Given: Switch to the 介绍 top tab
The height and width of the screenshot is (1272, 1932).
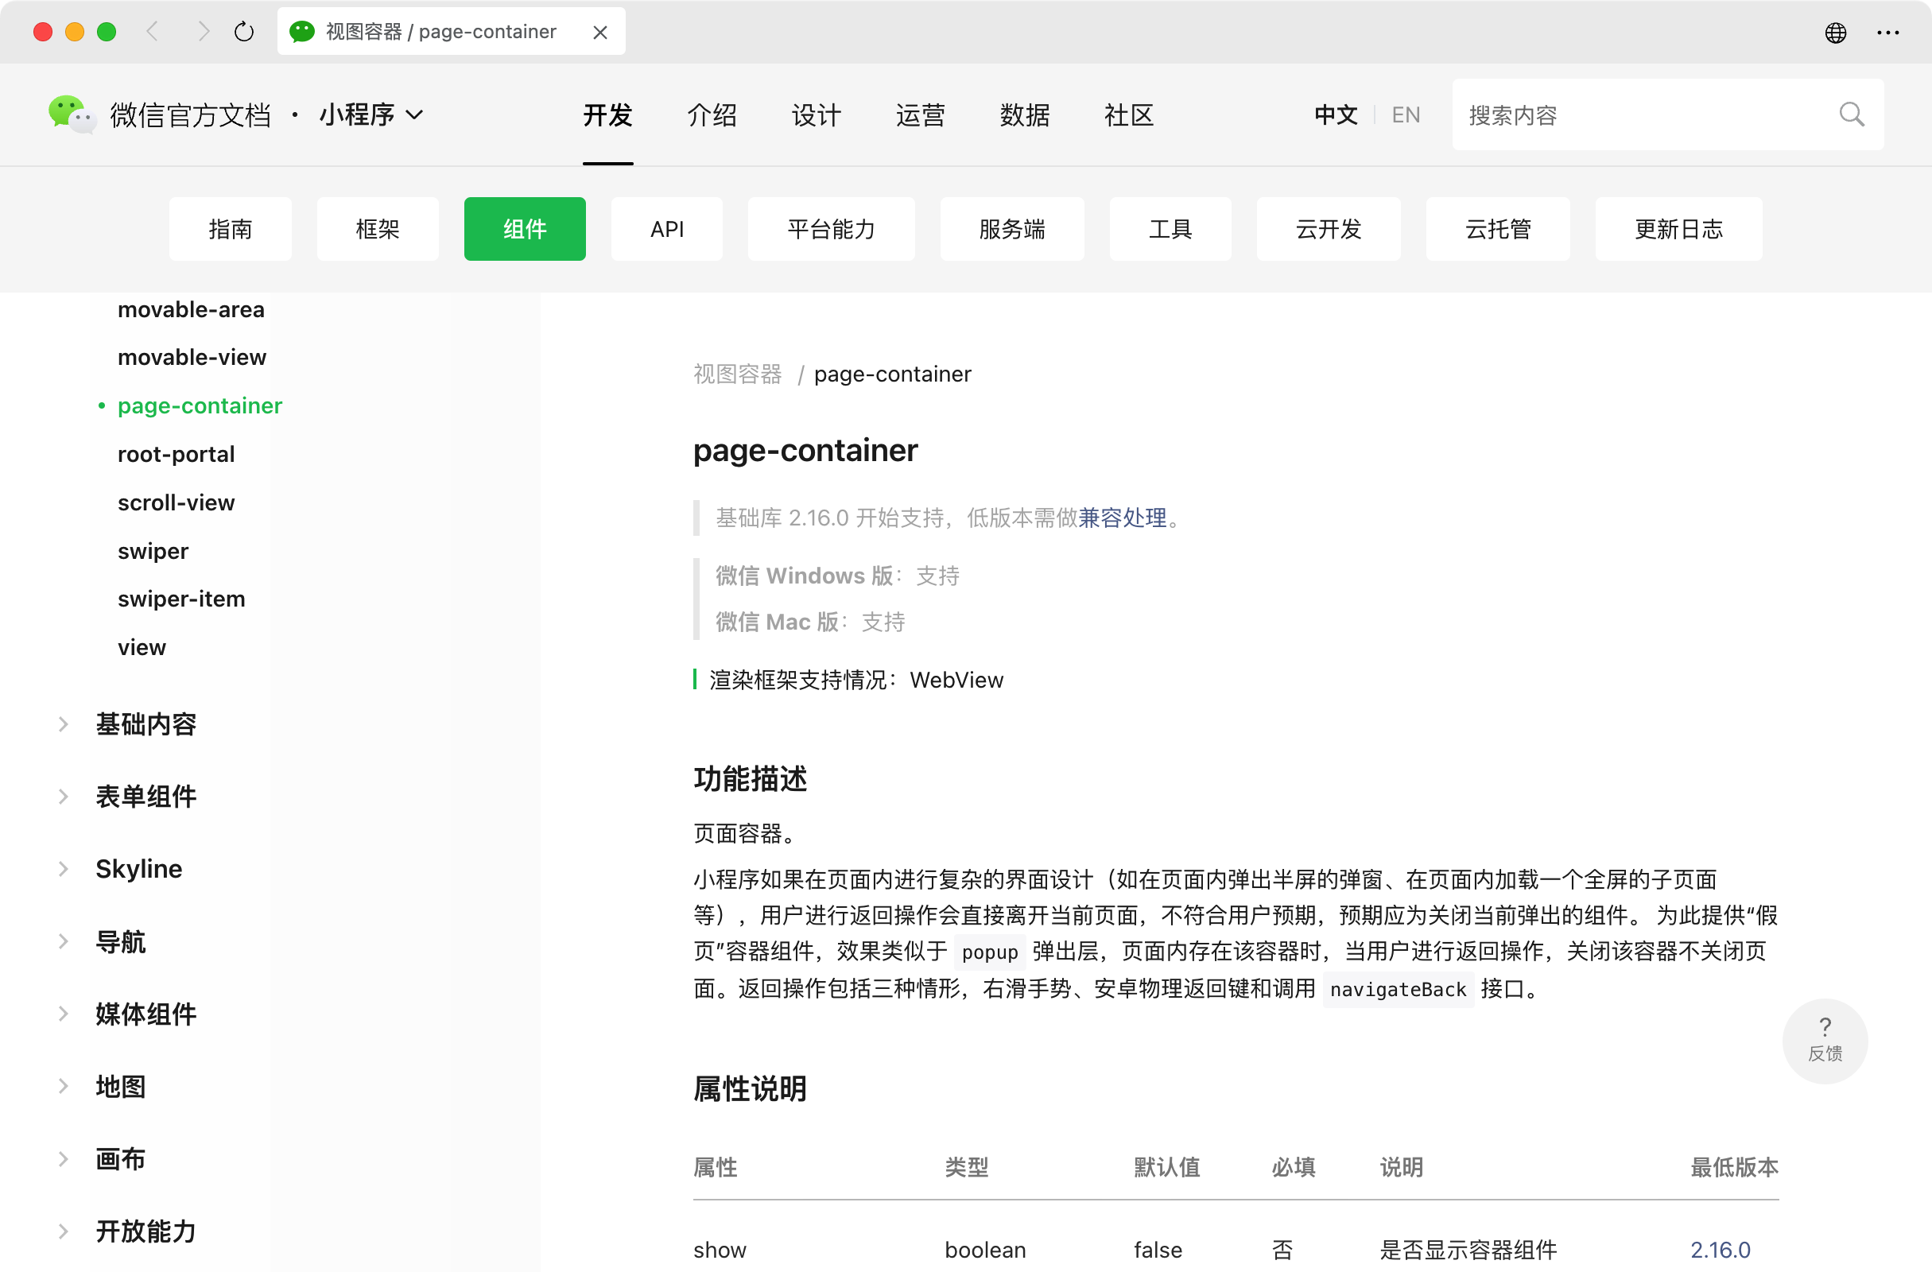Looking at the screenshot, I should [712, 114].
